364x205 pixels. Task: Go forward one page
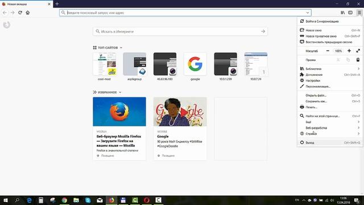13,13
